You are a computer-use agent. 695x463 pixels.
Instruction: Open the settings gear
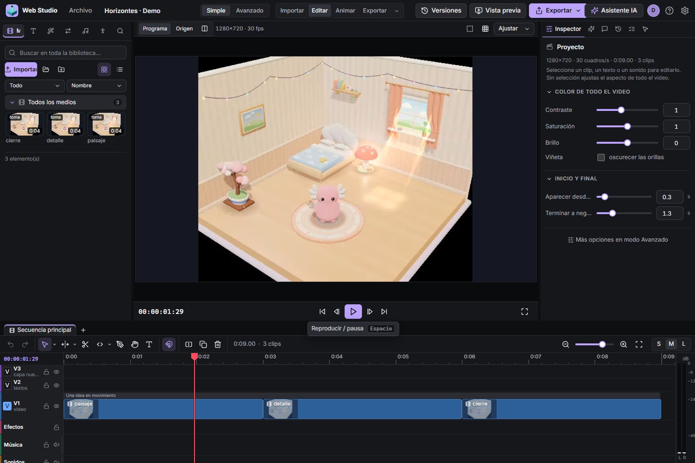(685, 11)
